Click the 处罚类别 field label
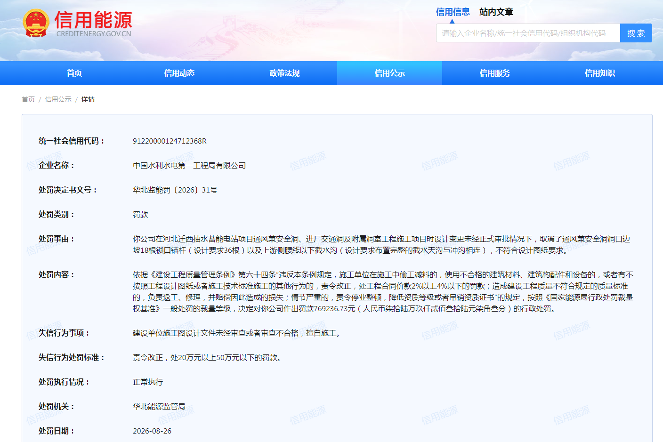The height and width of the screenshot is (442, 663). click(x=57, y=215)
